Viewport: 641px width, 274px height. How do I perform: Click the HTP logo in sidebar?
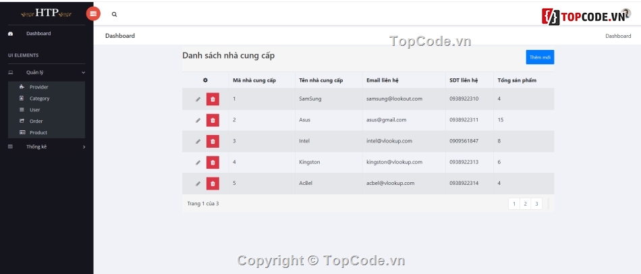pyautogui.click(x=46, y=13)
